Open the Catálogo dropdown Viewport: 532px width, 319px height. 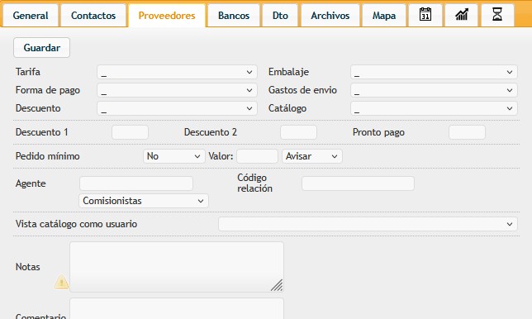tap(434, 108)
